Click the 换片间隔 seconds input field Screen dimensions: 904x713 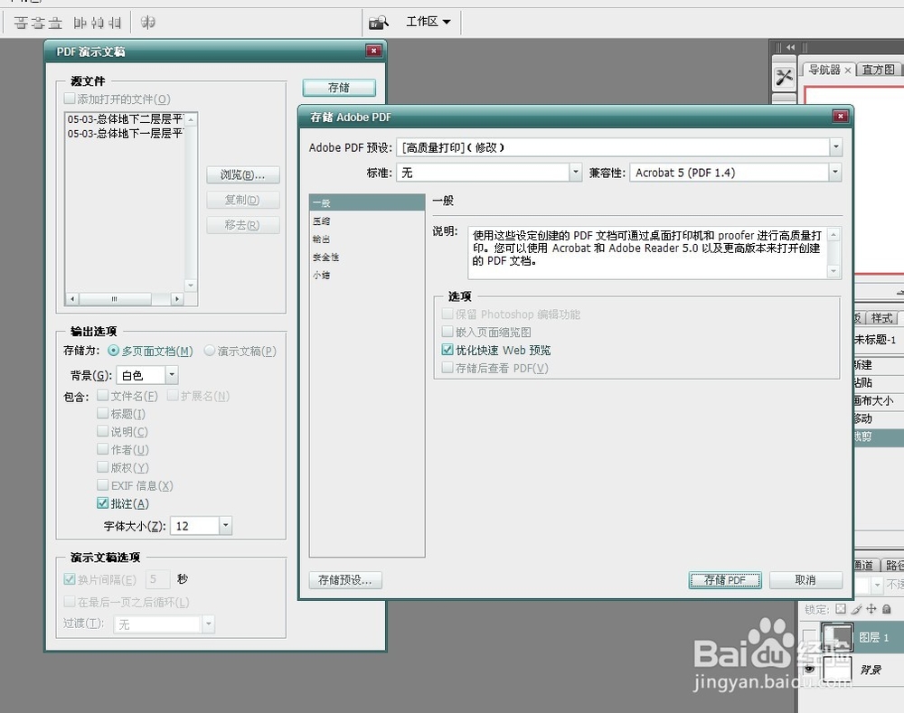click(x=157, y=578)
